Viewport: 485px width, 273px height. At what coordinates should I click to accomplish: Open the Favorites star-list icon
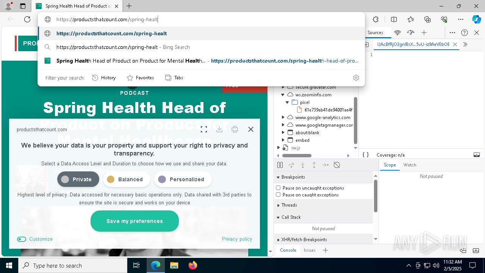tap(411, 19)
